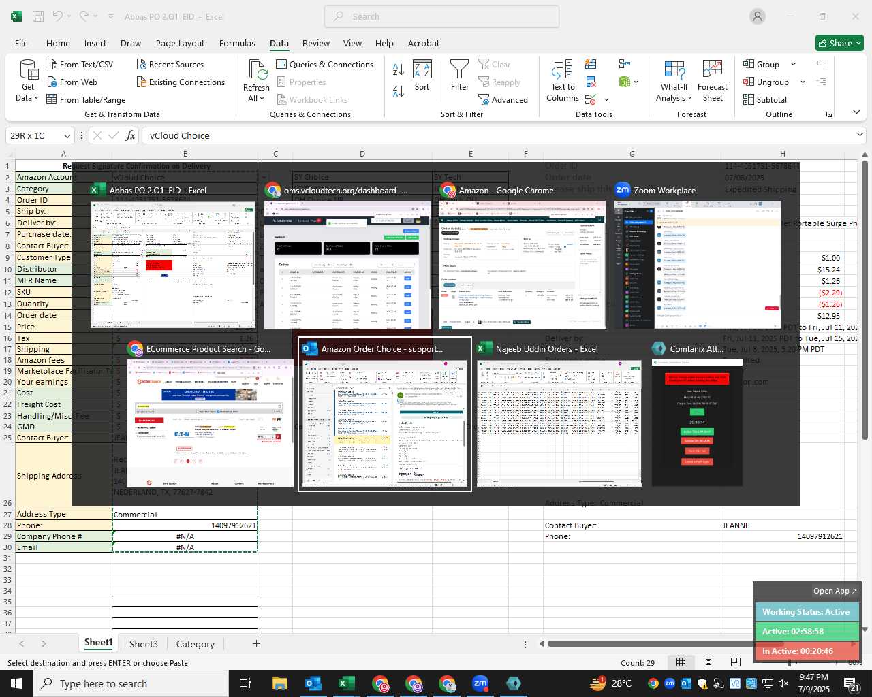Click the Remove Duplicates icon
Viewport: 872px width, 697px height.
(591, 82)
